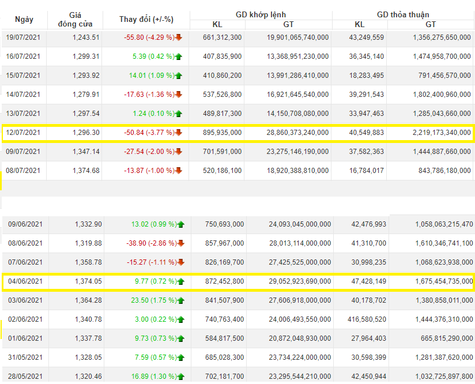Screen dimensions: 475x384
Task: Click green up arrow in 03/06/2021 row
Action: [181, 300]
